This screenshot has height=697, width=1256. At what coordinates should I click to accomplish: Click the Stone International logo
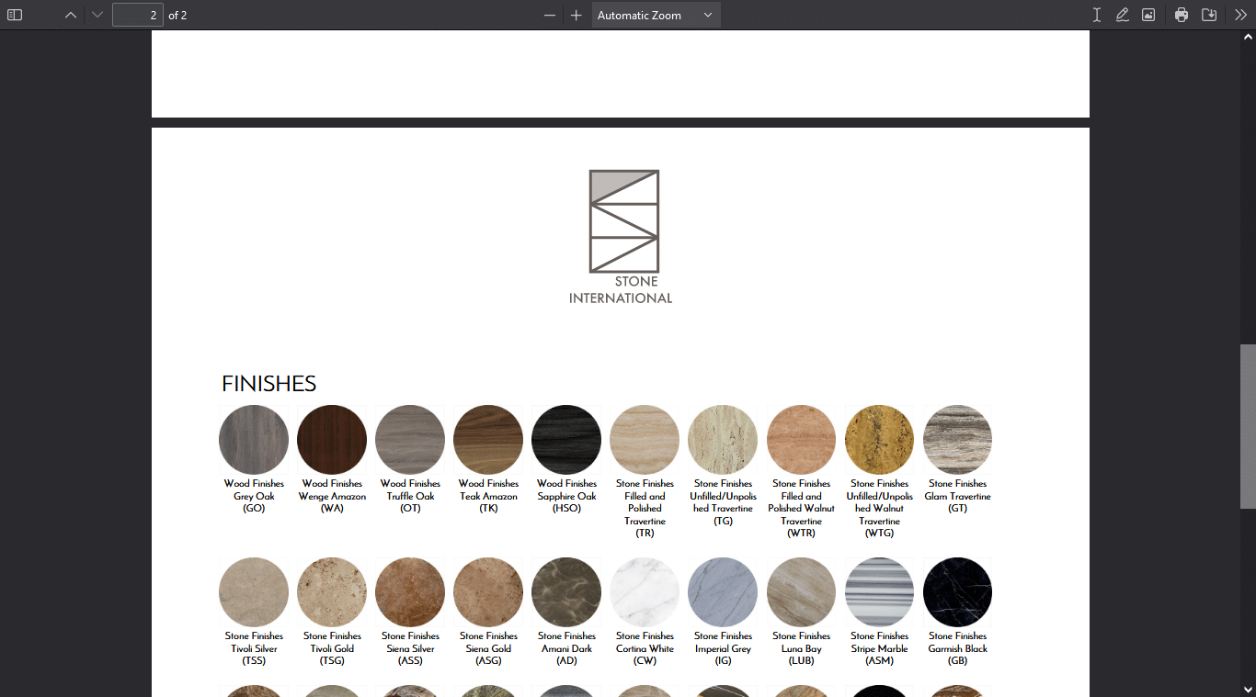coord(623,236)
